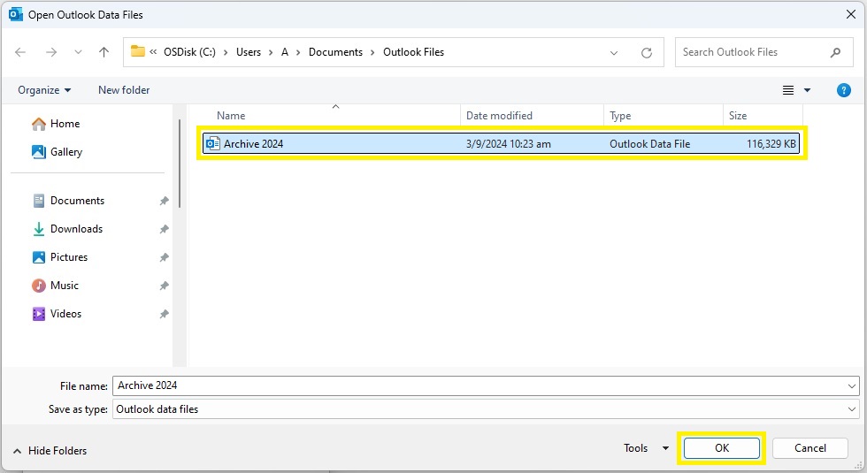Go back with the left arrow

click(20, 52)
